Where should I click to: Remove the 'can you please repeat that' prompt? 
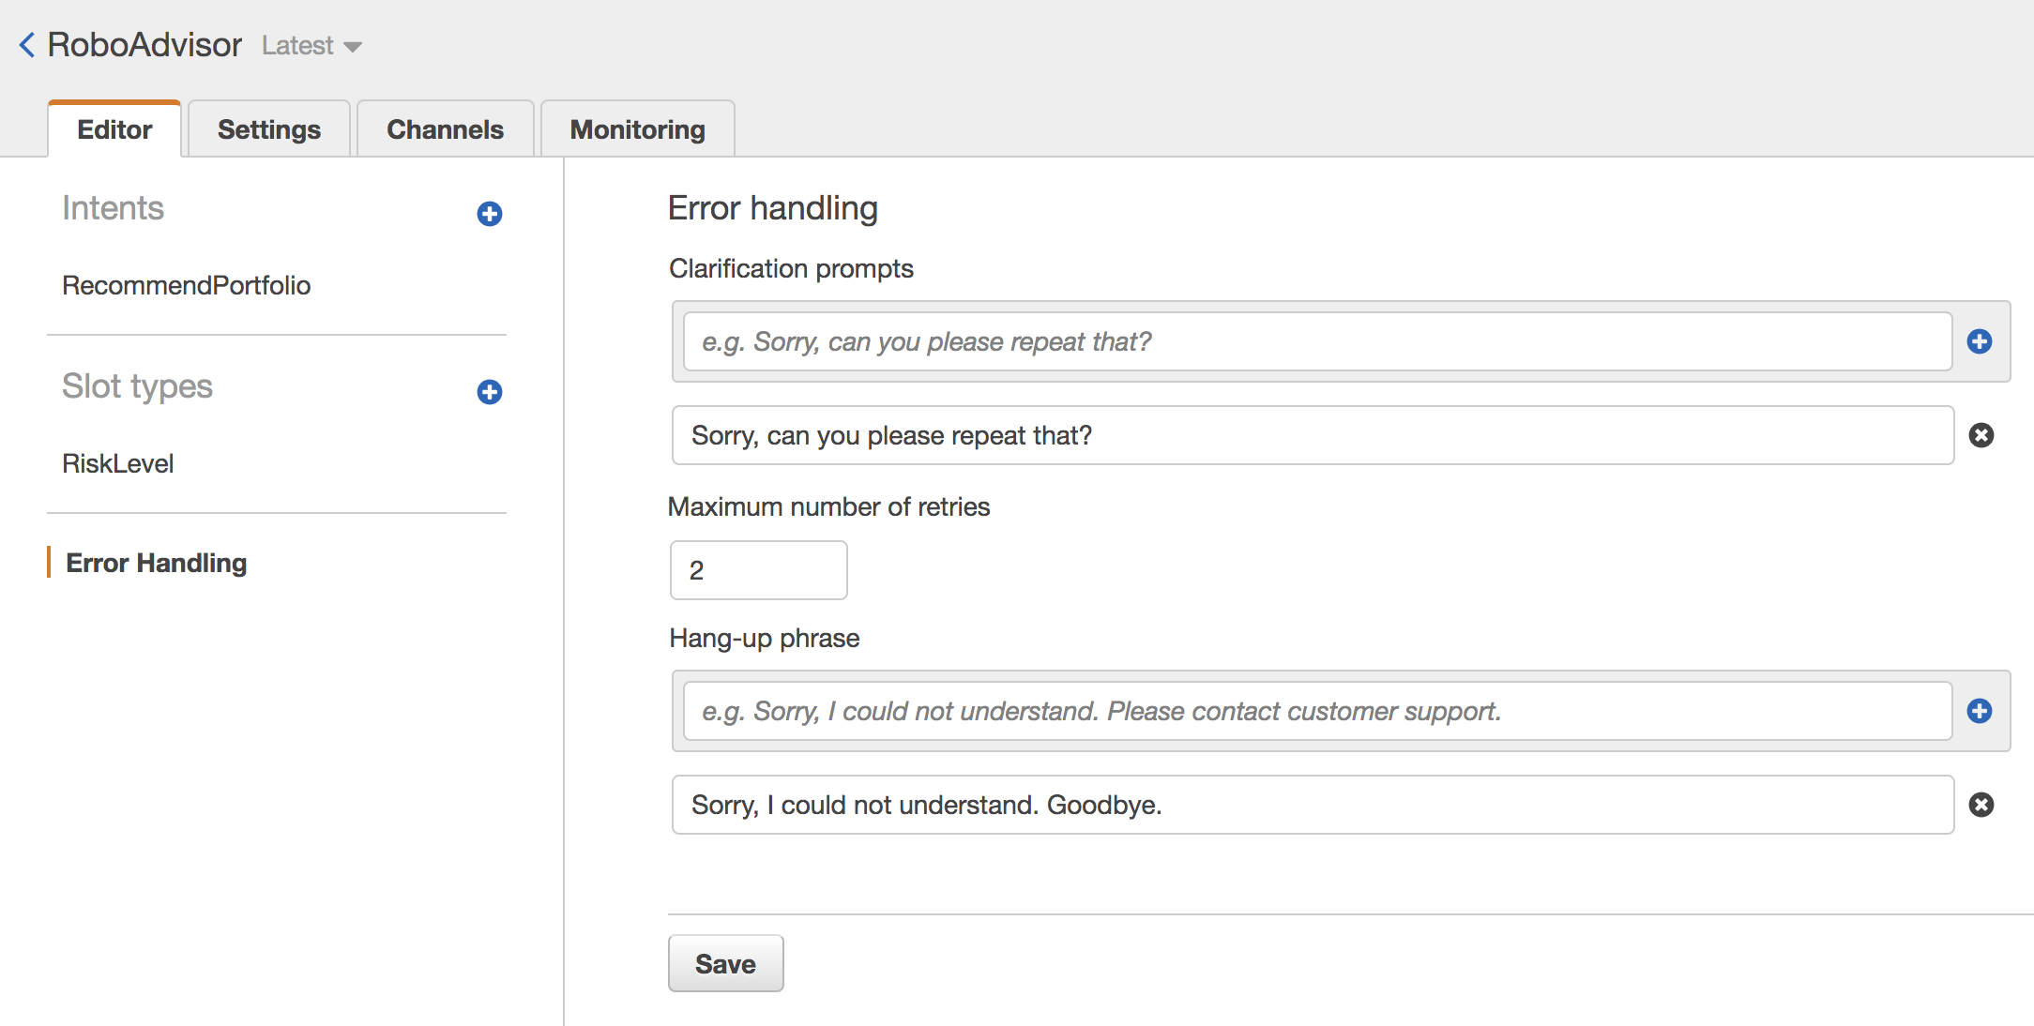pyautogui.click(x=1981, y=435)
